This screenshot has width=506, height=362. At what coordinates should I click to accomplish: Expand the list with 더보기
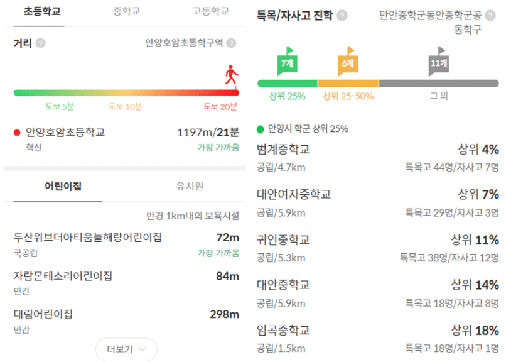click(126, 349)
